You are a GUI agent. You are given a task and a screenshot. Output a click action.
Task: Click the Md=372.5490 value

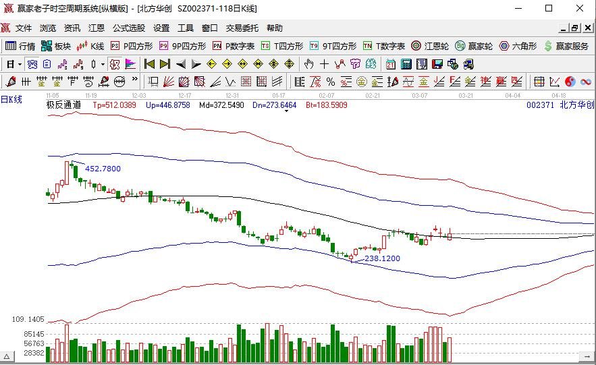pos(221,105)
